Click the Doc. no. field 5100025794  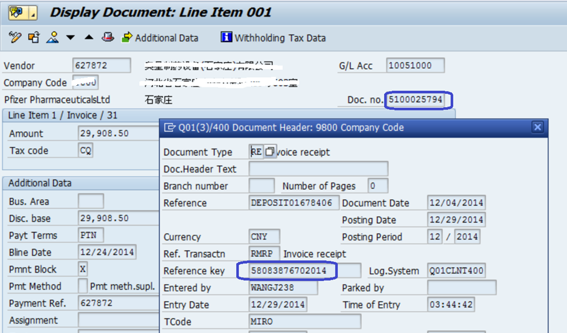tap(415, 99)
